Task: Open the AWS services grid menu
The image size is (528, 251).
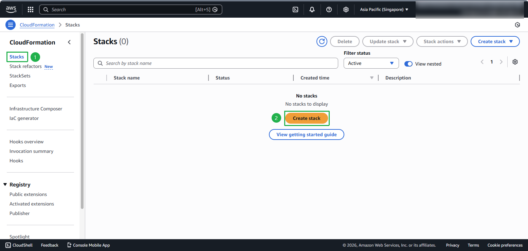Action: coord(30,9)
